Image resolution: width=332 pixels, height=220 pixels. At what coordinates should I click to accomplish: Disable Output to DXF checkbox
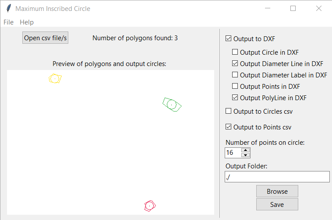[x=228, y=38]
